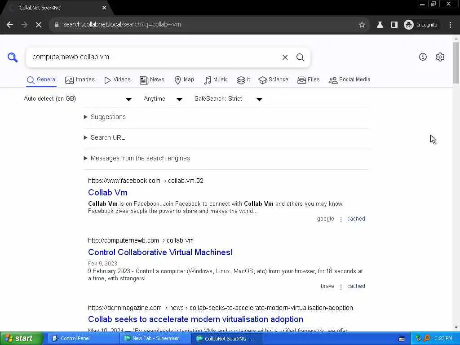Open Collab seeks to accelerate modern virtualisation result
The image size is (460, 345).
(x=195, y=319)
